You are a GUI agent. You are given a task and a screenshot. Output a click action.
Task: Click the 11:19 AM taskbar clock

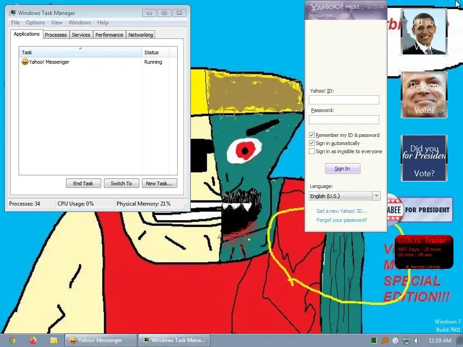(439, 341)
